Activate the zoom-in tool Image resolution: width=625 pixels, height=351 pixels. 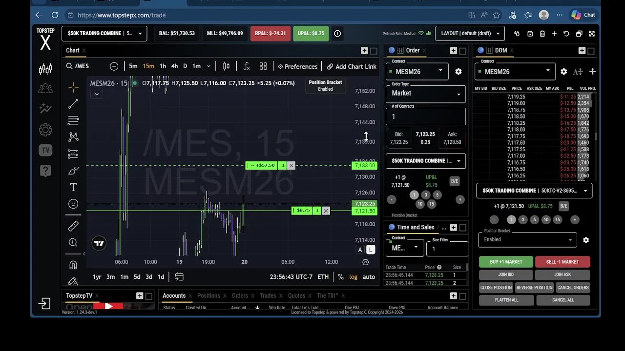click(73, 242)
